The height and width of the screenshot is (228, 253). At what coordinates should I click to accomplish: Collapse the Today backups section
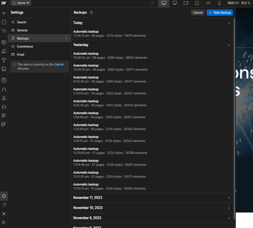[229, 23]
